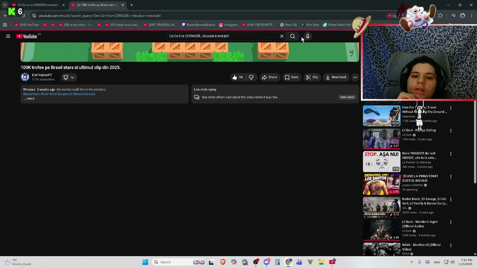
Task: Open the Calculator app in taskbar
Action: tap(277, 262)
